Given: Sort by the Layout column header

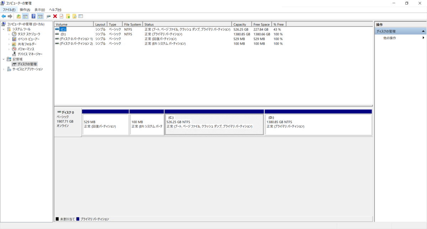Looking at the screenshot, I should (x=100, y=24).
